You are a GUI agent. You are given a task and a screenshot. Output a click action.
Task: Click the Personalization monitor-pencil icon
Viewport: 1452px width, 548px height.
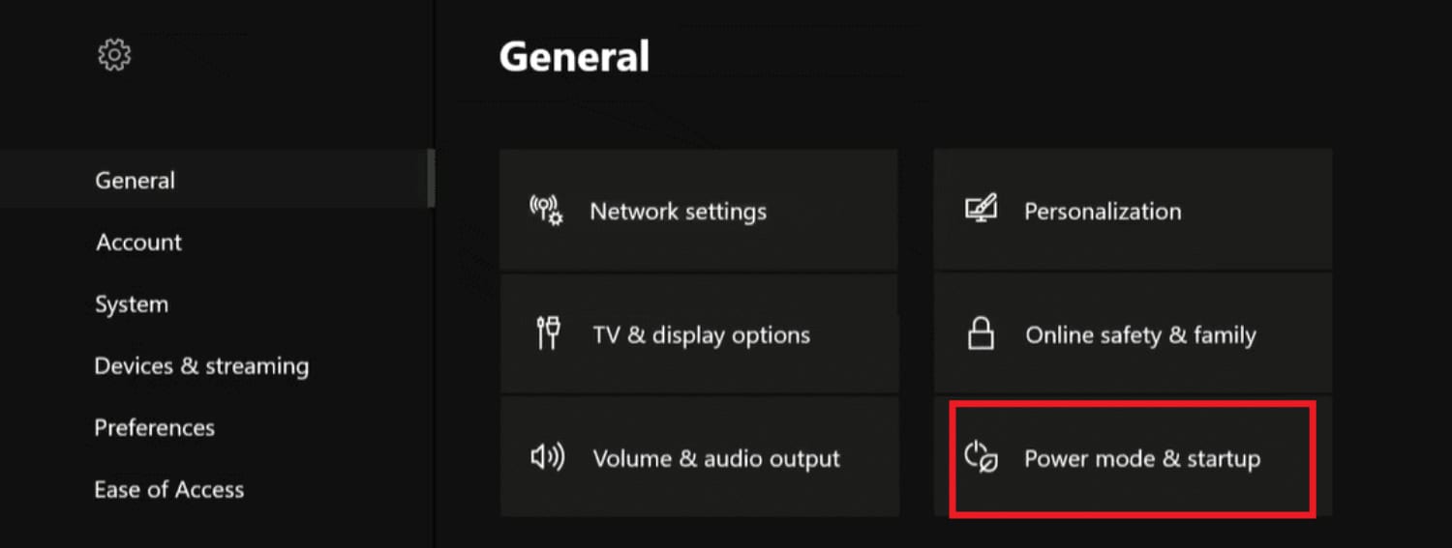[982, 210]
